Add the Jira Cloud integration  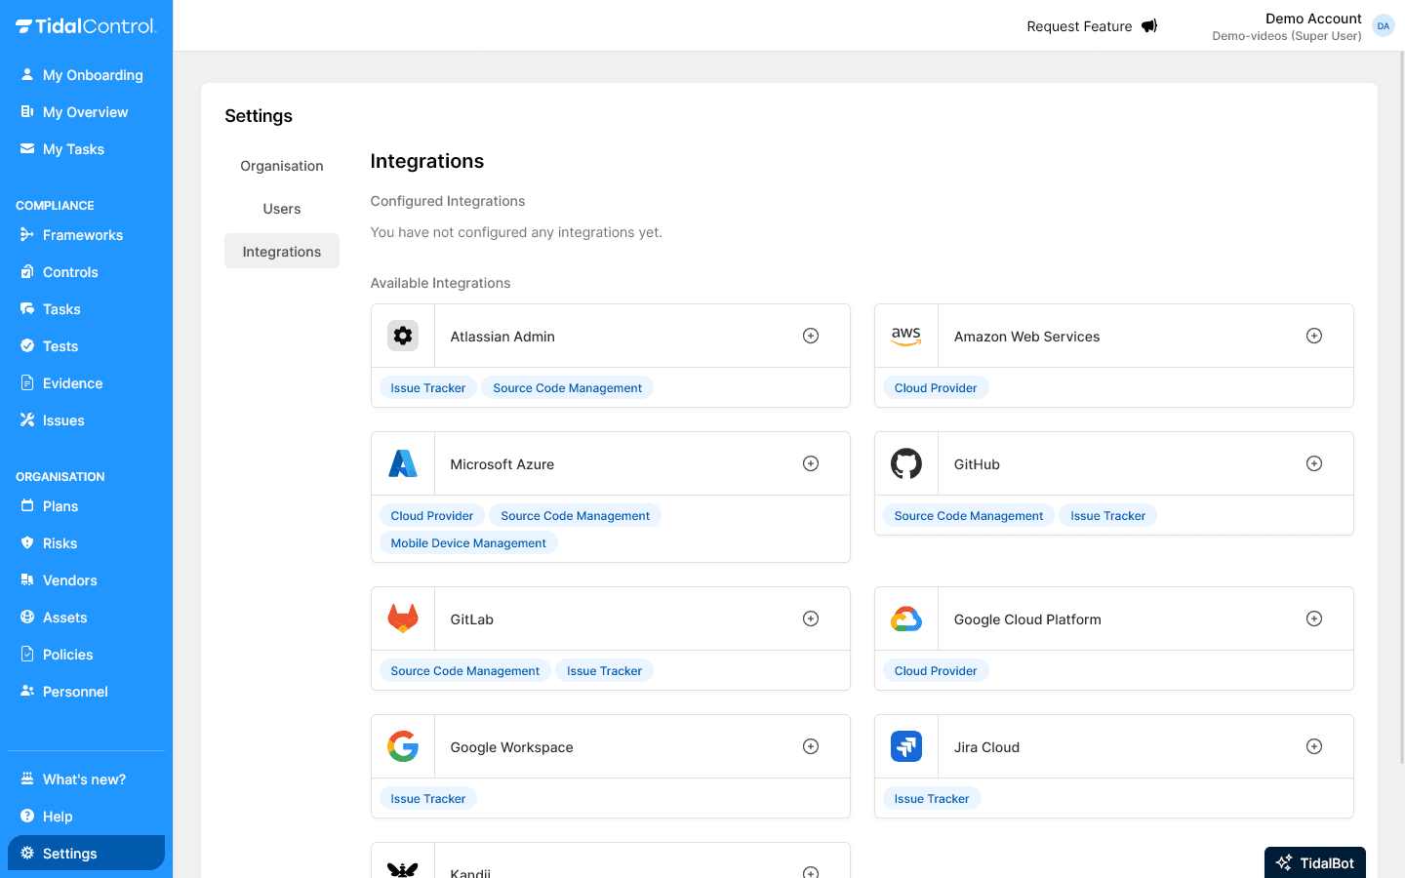1314,745
